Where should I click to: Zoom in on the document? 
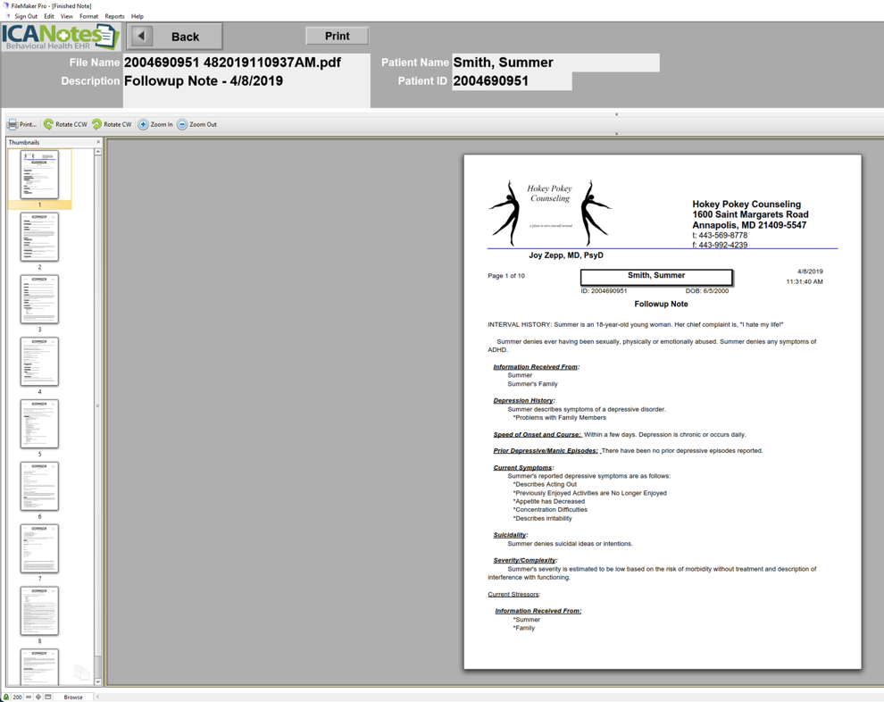point(155,125)
